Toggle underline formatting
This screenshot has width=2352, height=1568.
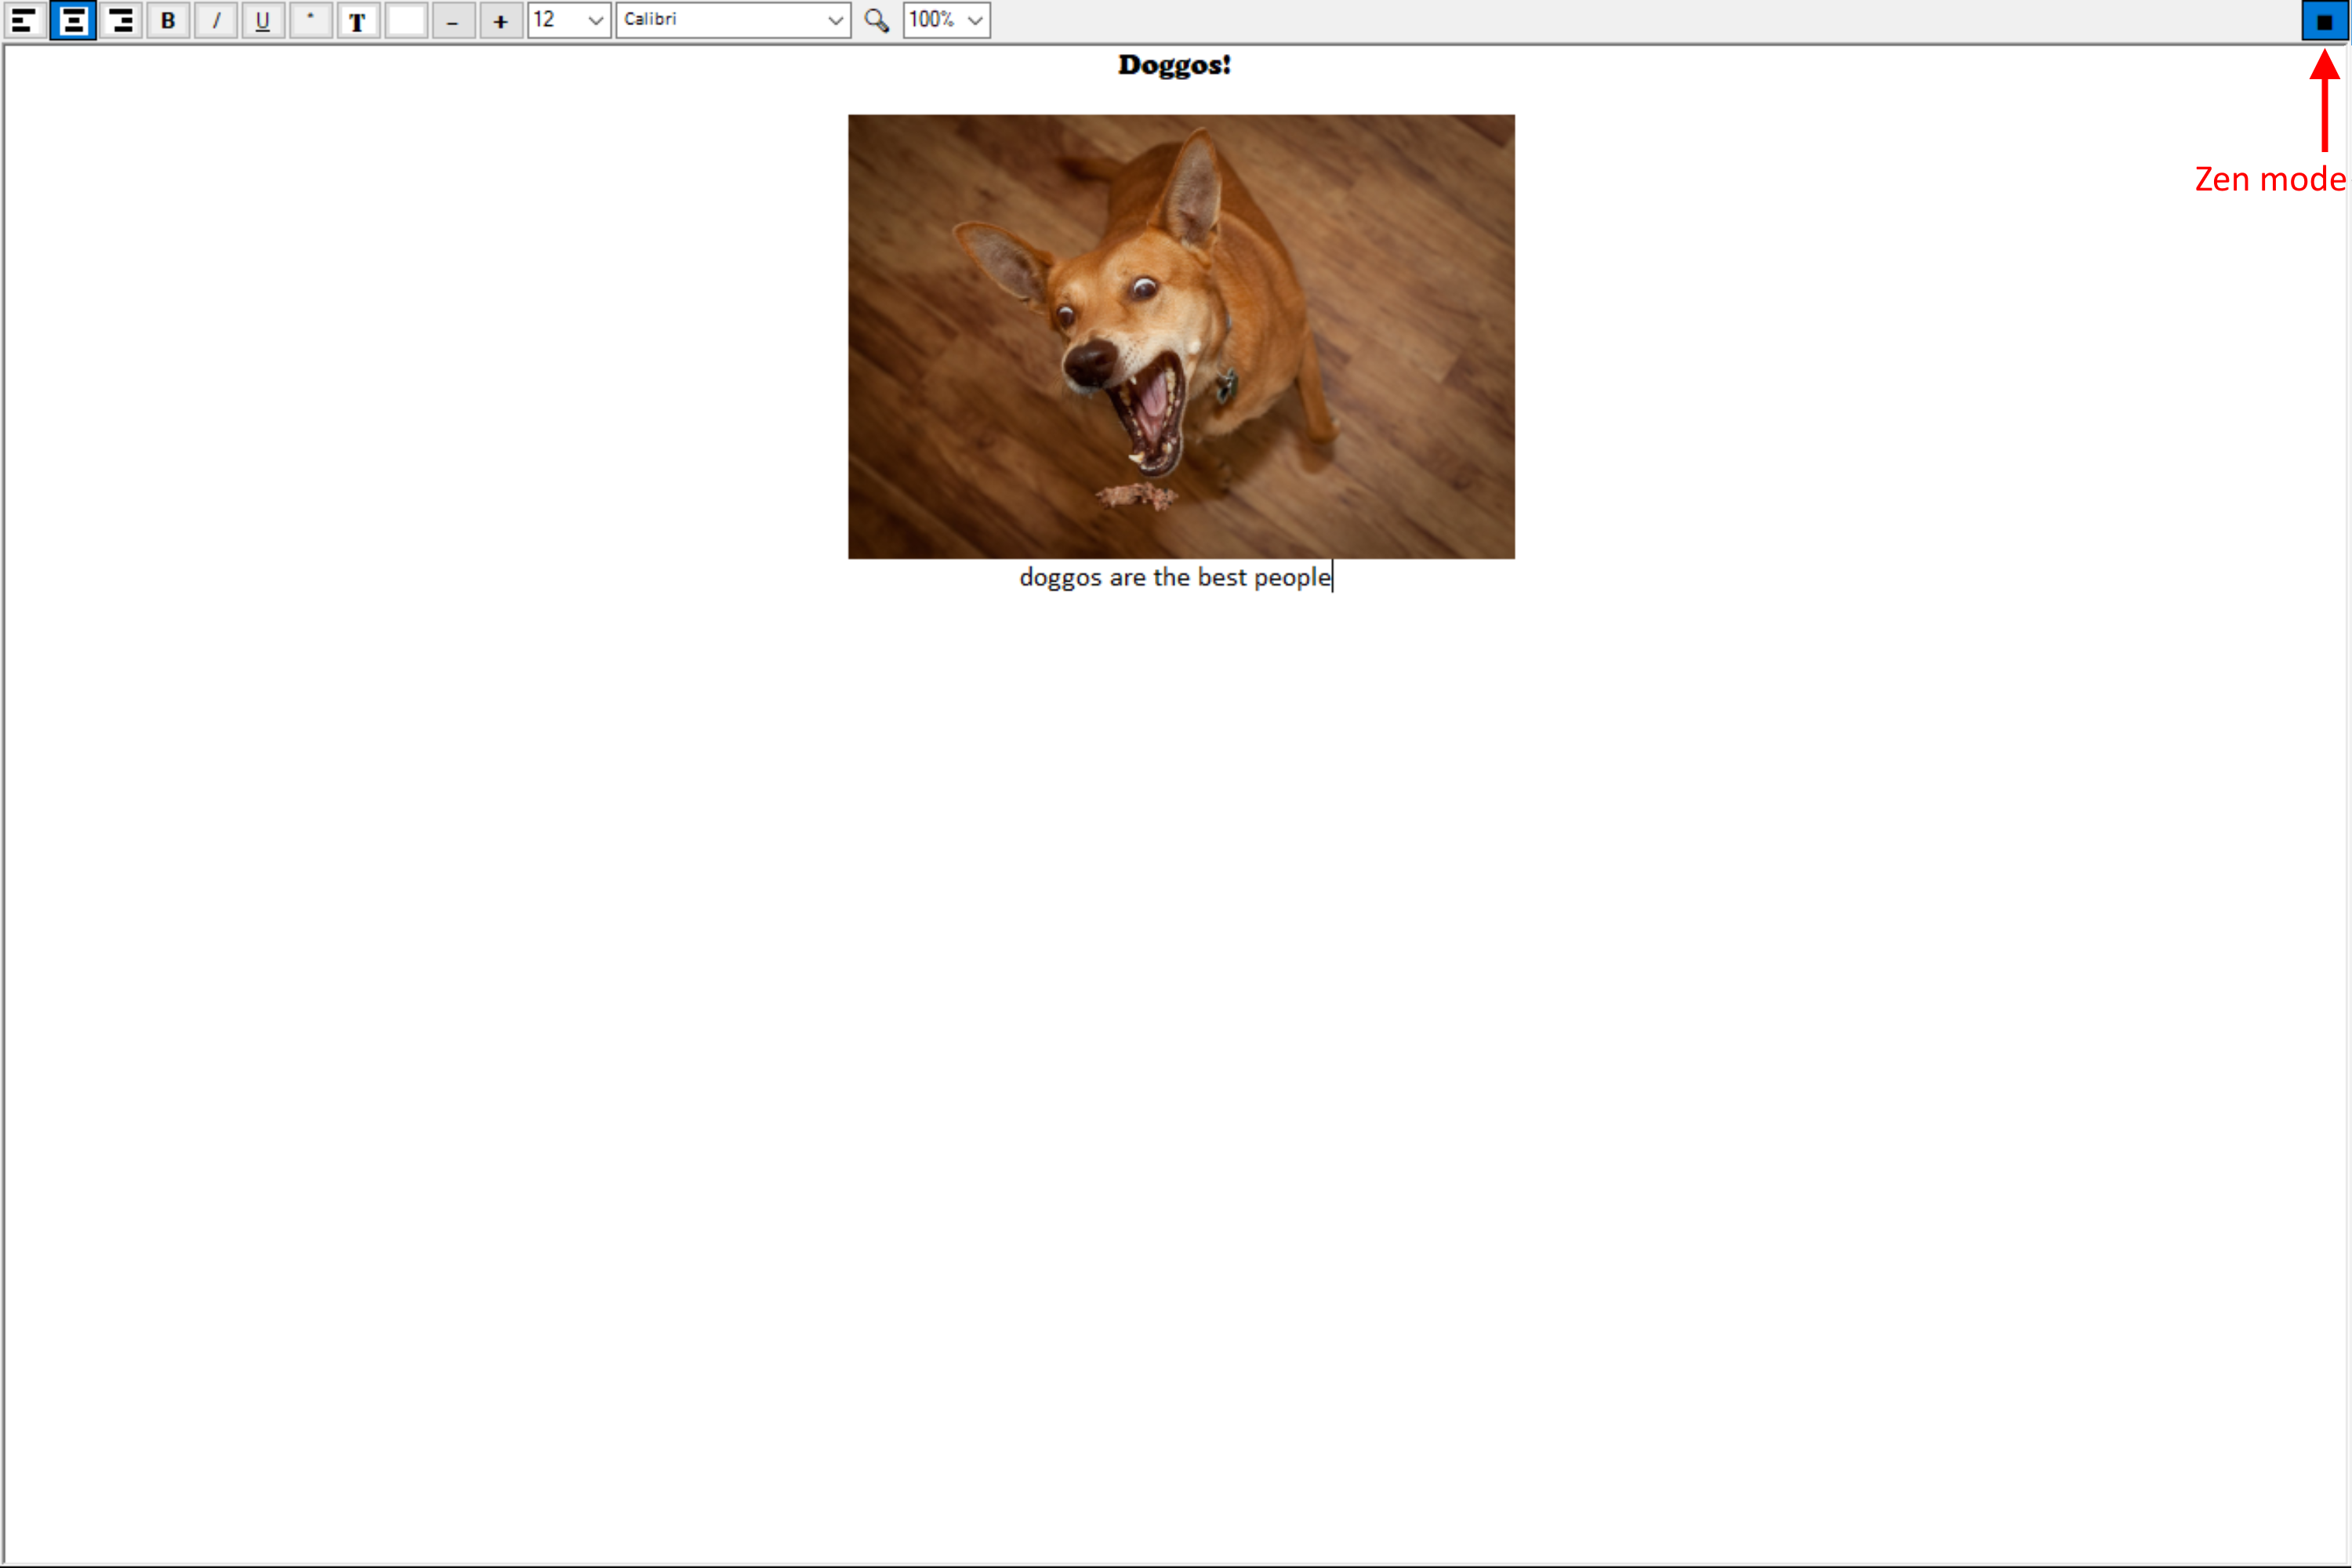262,20
